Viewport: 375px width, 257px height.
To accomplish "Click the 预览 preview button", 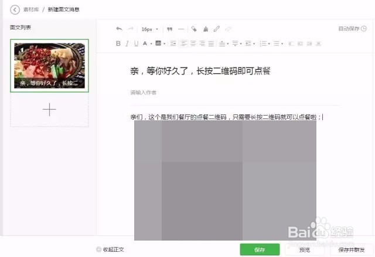I will tap(305, 250).
